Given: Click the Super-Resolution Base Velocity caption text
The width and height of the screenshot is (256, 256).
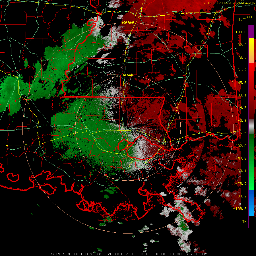Looking at the screenshot, I should [x=90, y=254].
